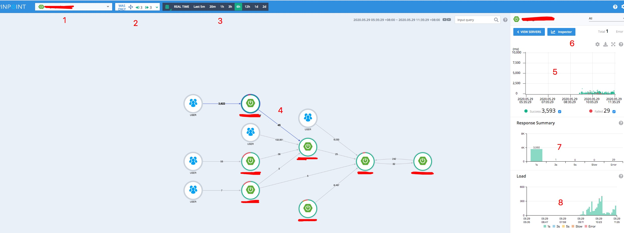Switch to REAL TIME mode
624x233 pixels.
(x=181, y=7)
